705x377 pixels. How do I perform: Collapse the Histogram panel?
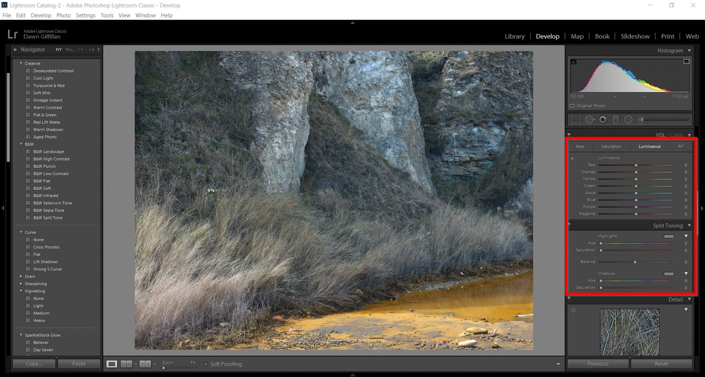[689, 50]
